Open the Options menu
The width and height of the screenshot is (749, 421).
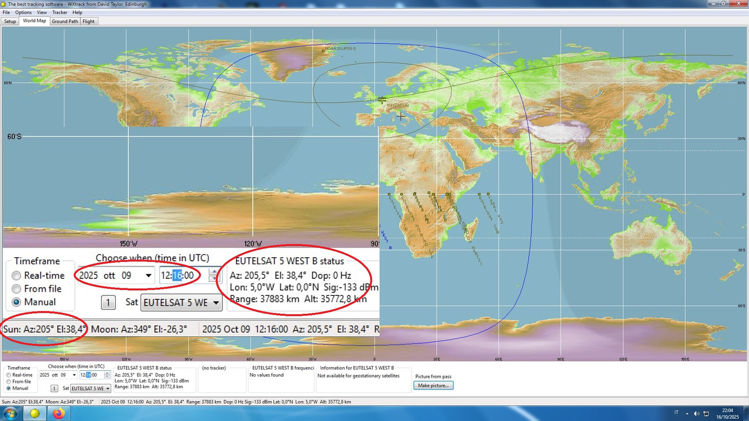tap(23, 12)
